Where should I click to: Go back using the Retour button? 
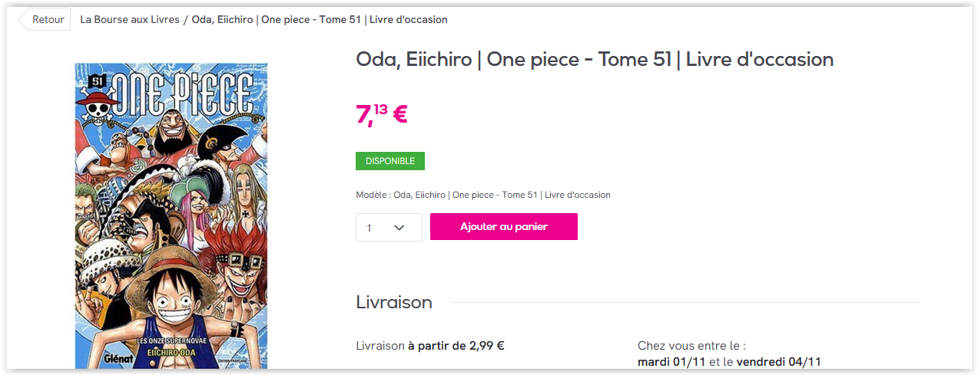tap(45, 19)
